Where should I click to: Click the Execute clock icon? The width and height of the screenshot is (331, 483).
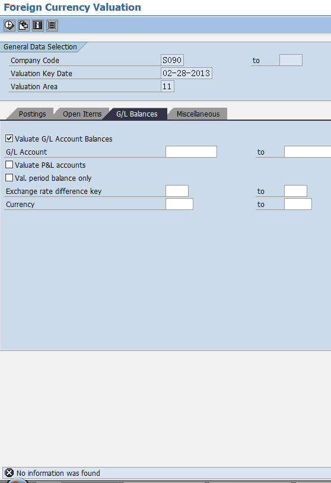[x=9, y=25]
